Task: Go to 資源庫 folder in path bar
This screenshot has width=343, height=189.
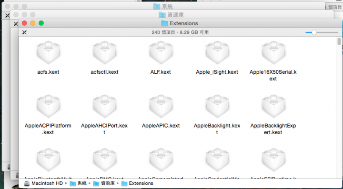Action: (104, 183)
